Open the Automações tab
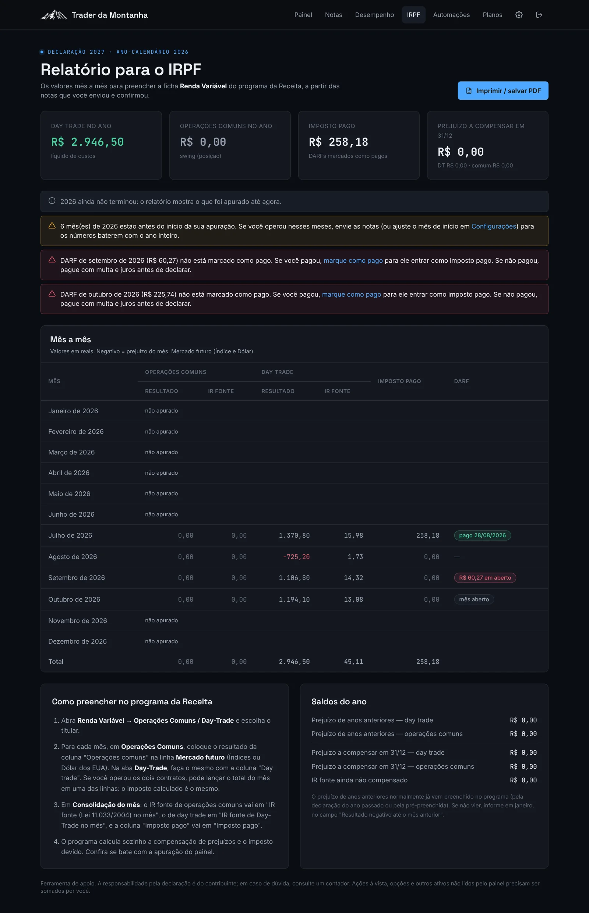The height and width of the screenshot is (913, 589). click(451, 15)
